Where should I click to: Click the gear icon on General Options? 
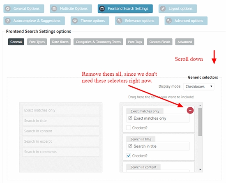(8, 9)
